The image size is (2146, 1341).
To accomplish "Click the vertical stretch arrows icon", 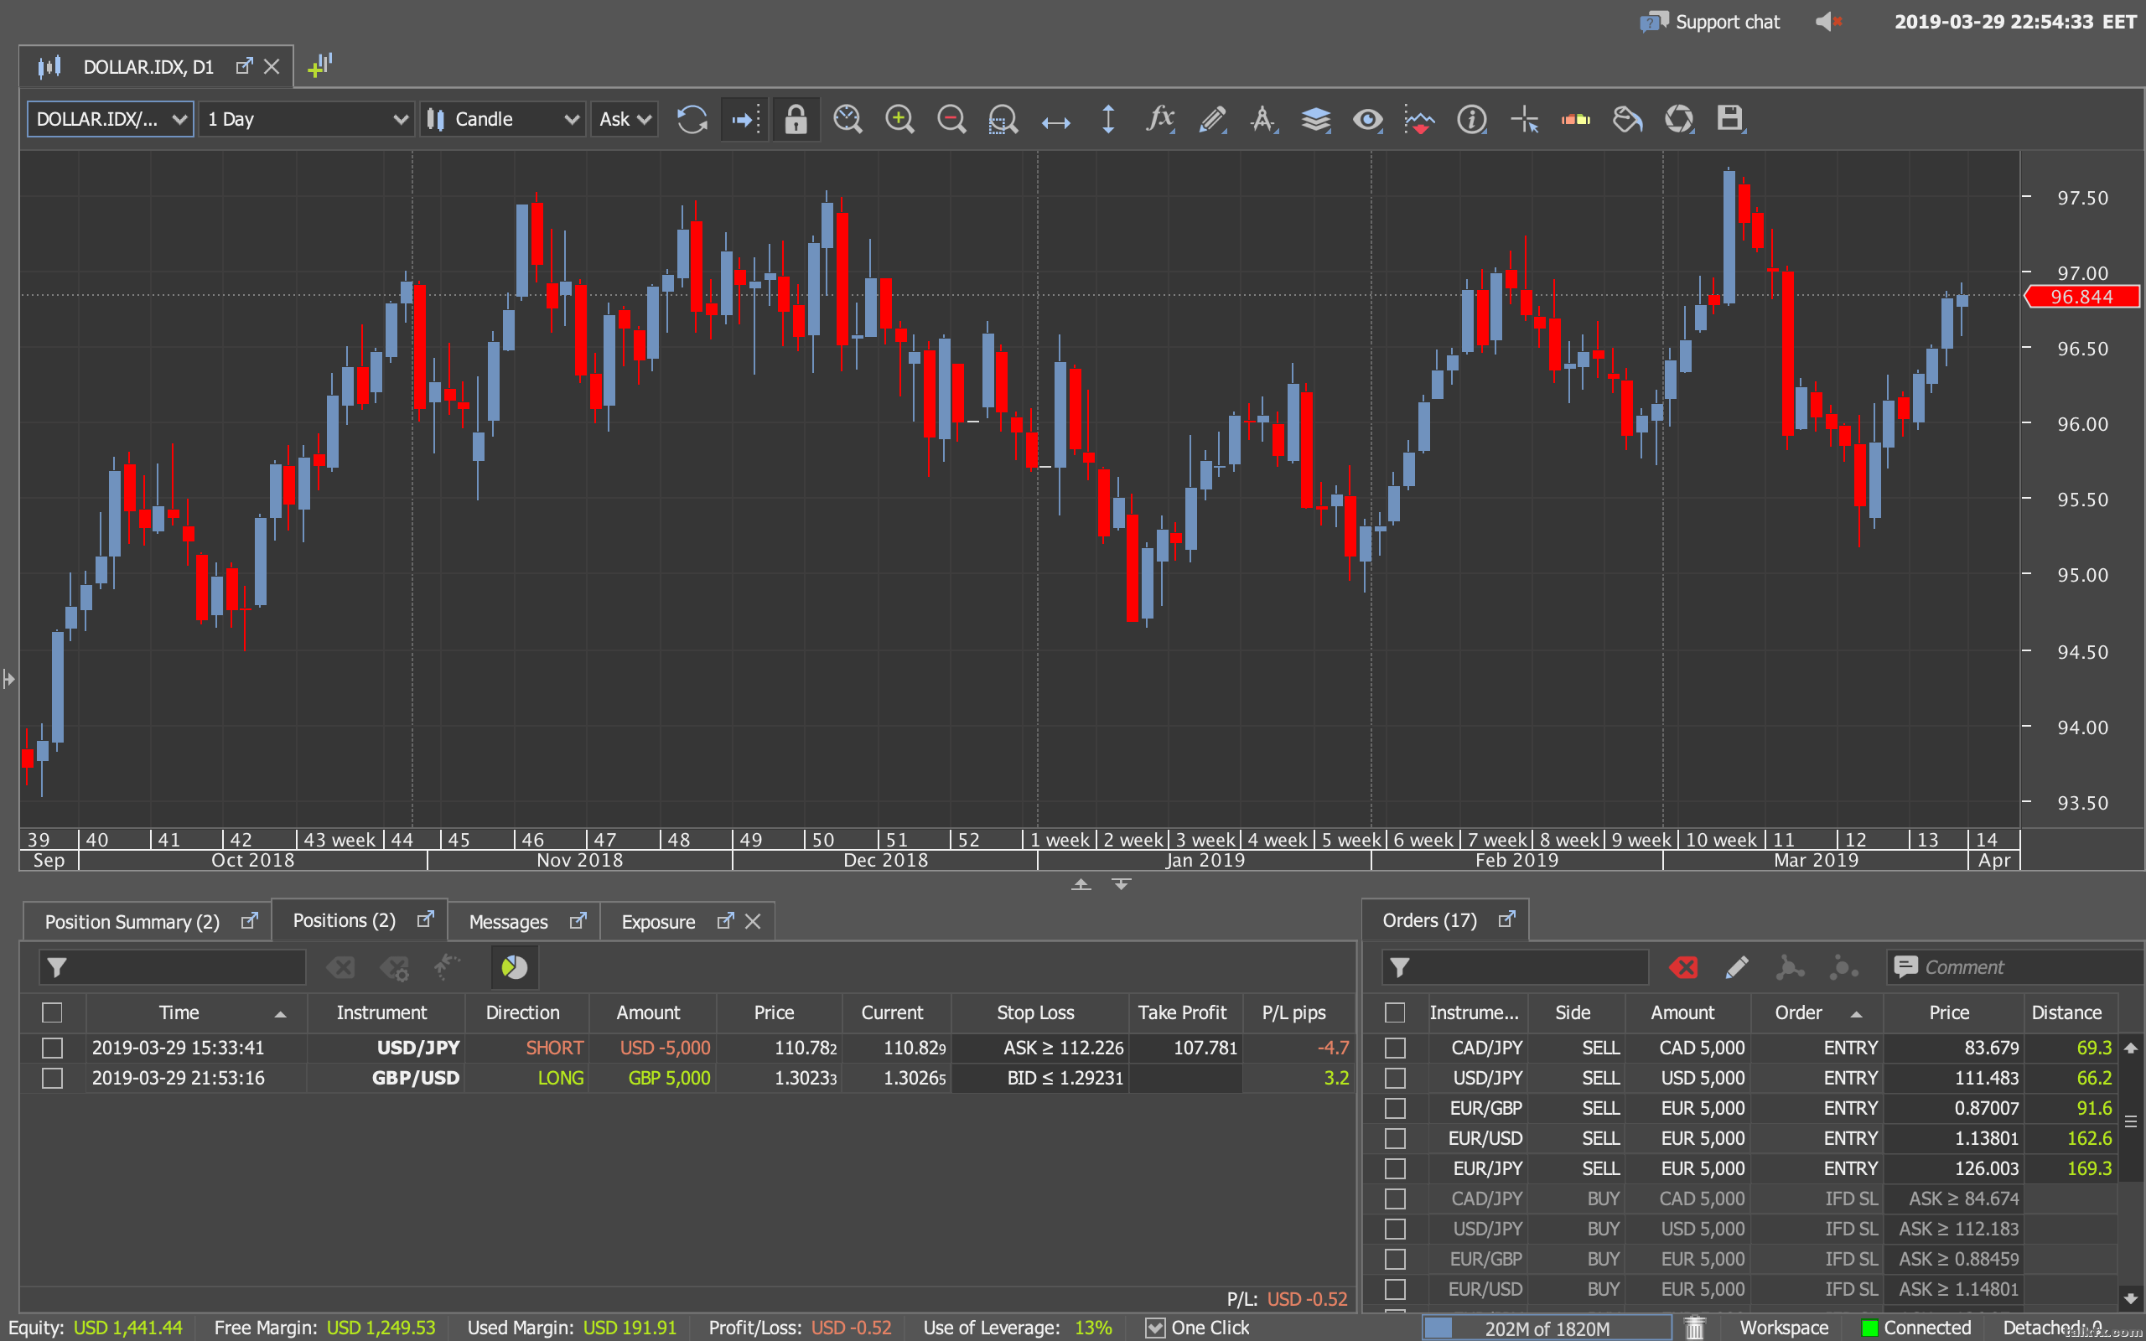I will coord(1108,119).
